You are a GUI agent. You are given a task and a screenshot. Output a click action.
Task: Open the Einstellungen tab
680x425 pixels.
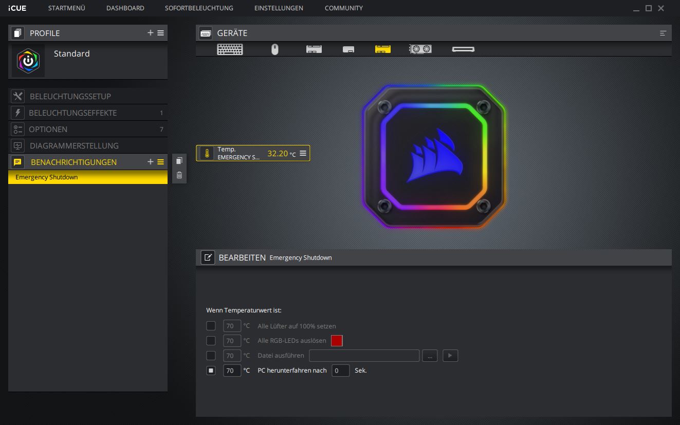coord(279,8)
